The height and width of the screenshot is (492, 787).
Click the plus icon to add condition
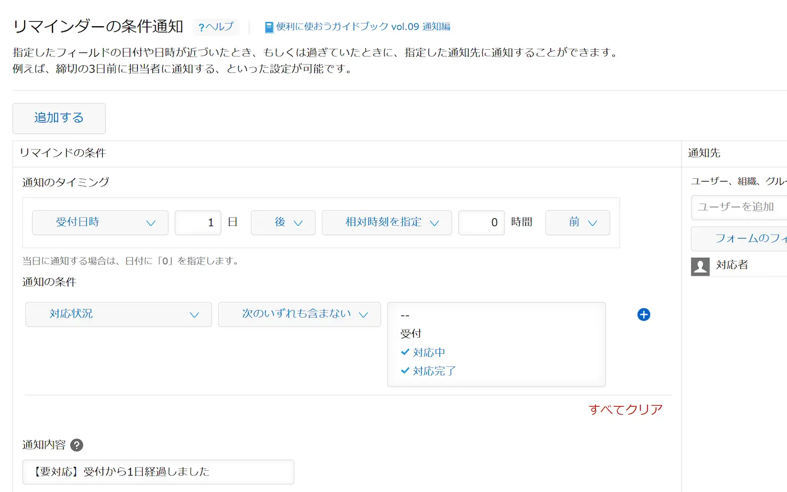point(643,314)
